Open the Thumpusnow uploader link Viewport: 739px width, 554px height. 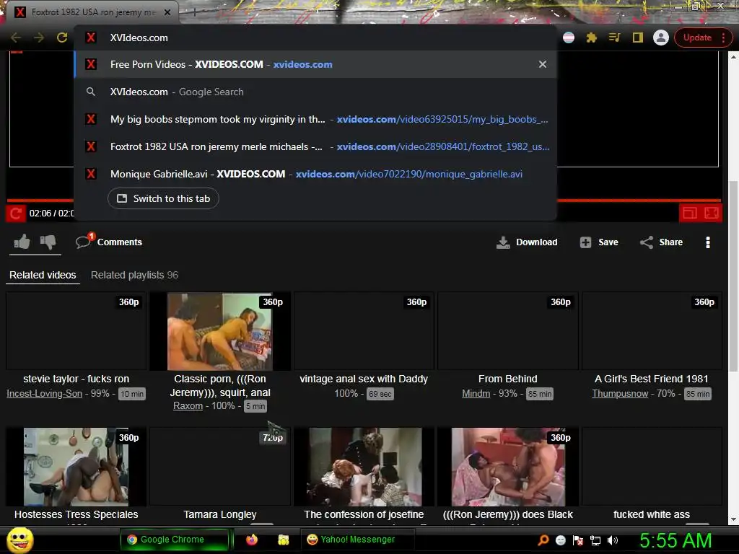pos(620,393)
